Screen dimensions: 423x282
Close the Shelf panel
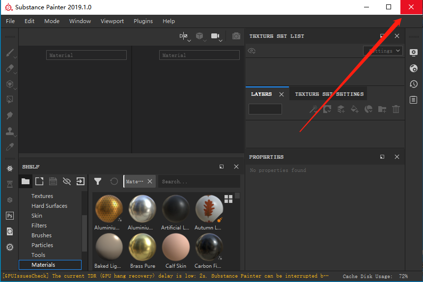(236, 167)
